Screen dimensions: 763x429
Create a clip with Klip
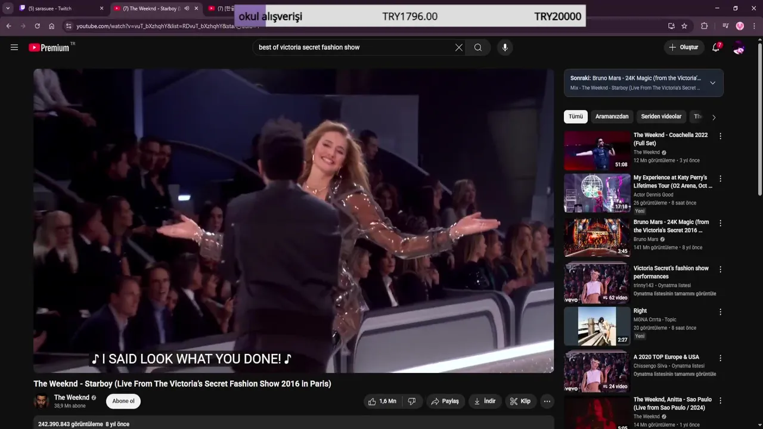pyautogui.click(x=520, y=402)
